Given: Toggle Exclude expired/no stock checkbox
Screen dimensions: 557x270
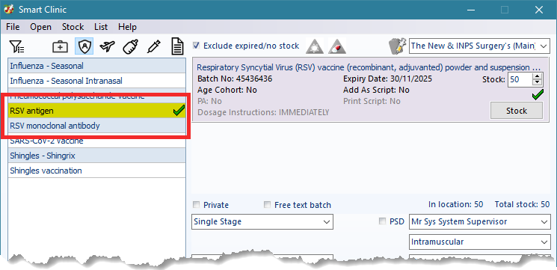Looking at the screenshot, I should pyautogui.click(x=196, y=46).
